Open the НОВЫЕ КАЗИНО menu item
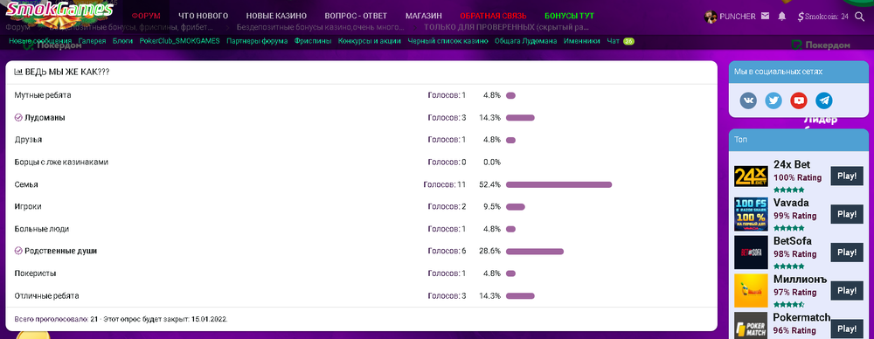The width and height of the screenshot is (874, 339). click(x=276, y=16)
